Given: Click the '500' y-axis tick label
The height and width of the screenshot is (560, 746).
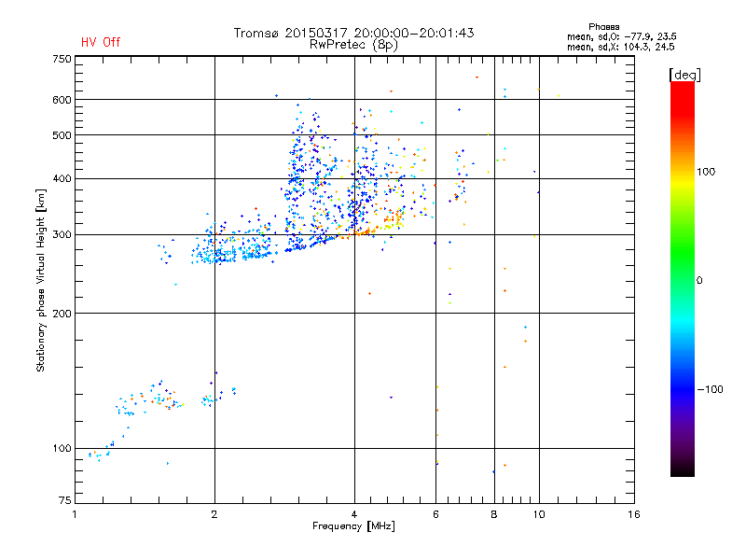Looking at the screenshot, I should [x=62, y=135].
